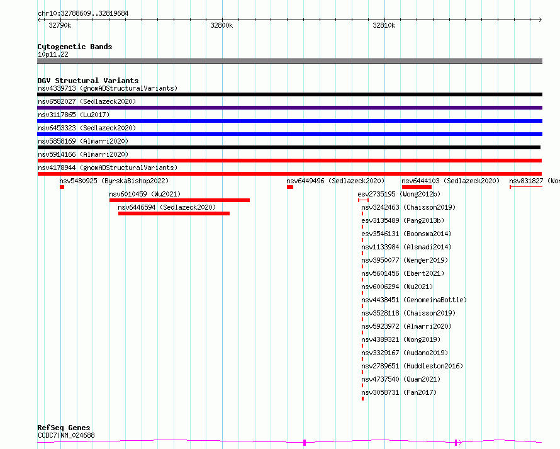
Task: Open the CCDC7|NM_024688 gene label
Action: [66, 435]
